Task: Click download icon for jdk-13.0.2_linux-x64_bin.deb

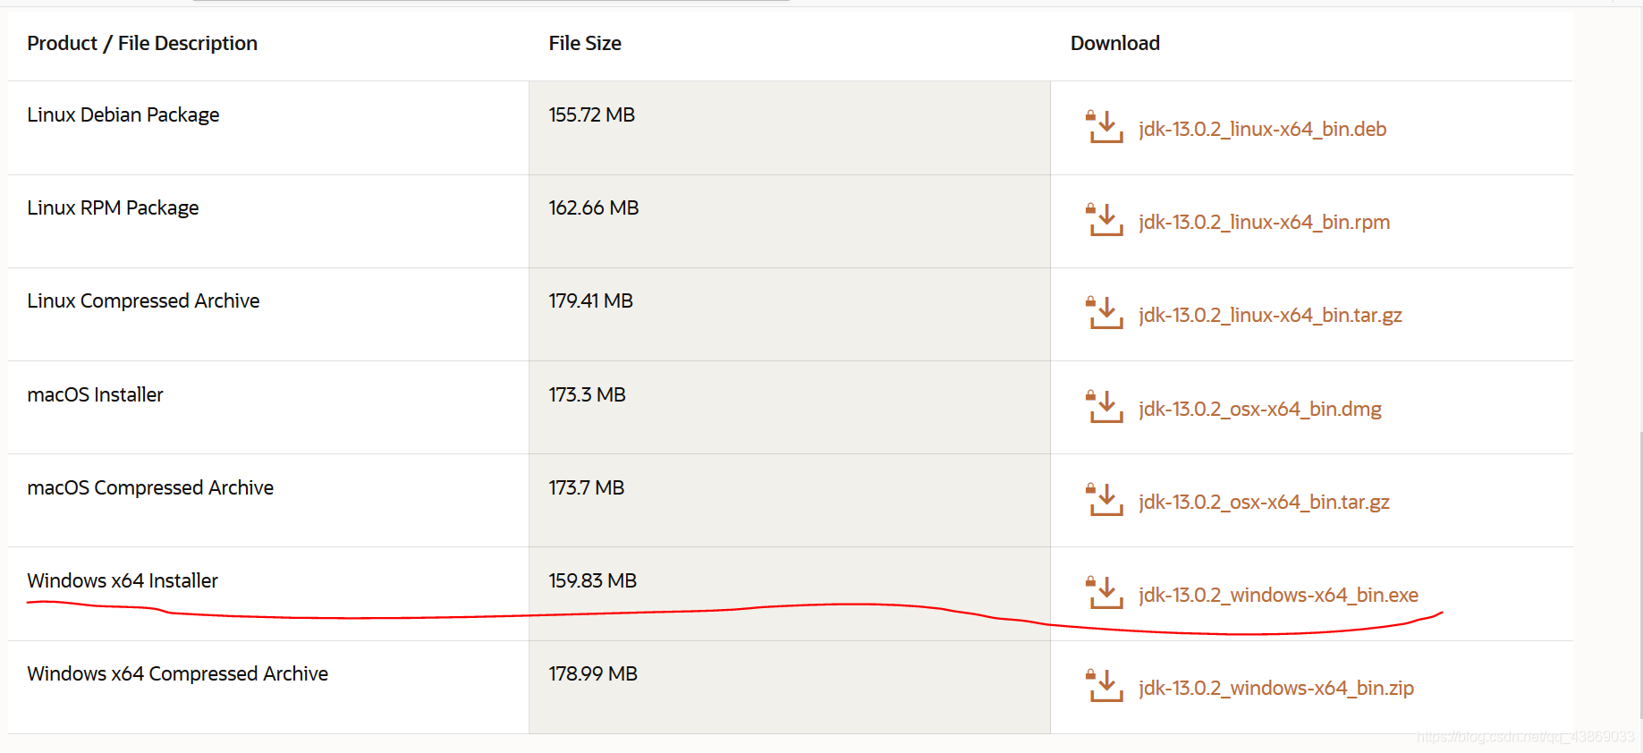Action: click(1105, 127)
